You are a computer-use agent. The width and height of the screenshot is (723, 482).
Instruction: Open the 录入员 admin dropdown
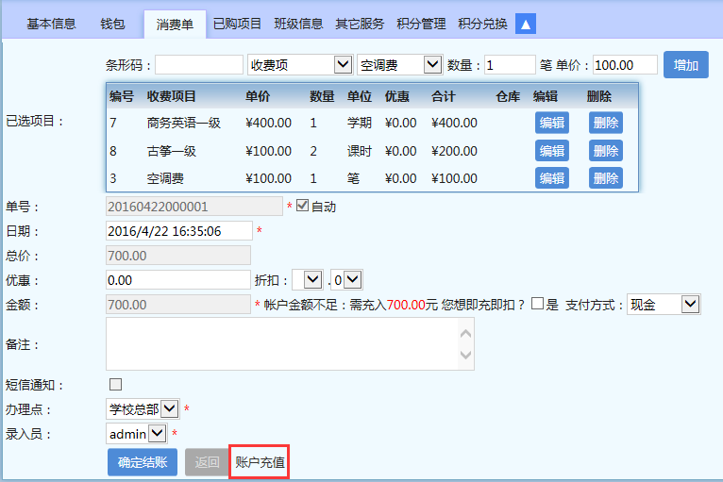[x=137, y=433]
